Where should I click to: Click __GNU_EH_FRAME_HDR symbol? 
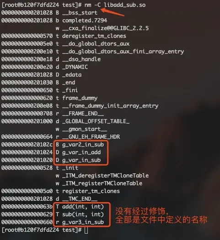pos(91,137)
